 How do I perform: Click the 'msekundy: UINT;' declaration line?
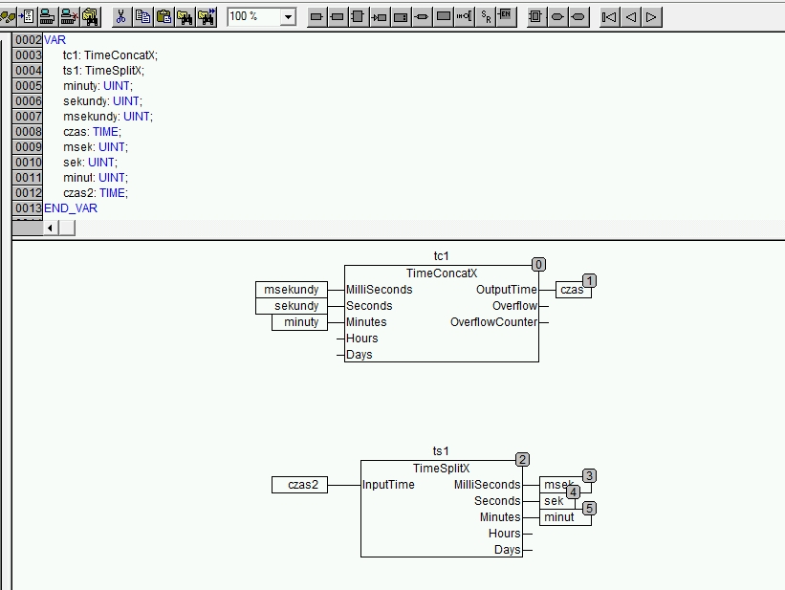(x=108, y=117)
